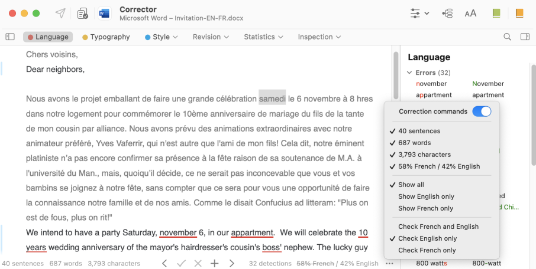
Task: Accept correction with checkmark icon
Action: (x=181, y=263)
